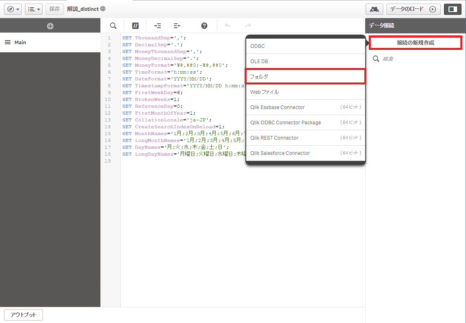Choose ODBC connection type
Image resolution: width=466 pixels, height=323 pixels.
[306, 46]
